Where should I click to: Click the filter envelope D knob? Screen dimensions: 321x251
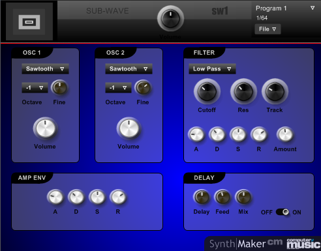pyautogui.click(x=217, y=134)
